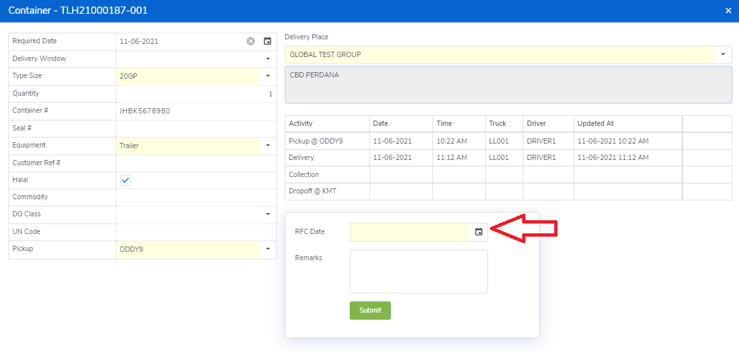Close the Container dialog
This screenshot has height=352, width=739.
pos(729,10)
